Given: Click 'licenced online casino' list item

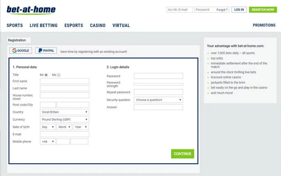Looking at the screenshot, I should coord(226,77).
